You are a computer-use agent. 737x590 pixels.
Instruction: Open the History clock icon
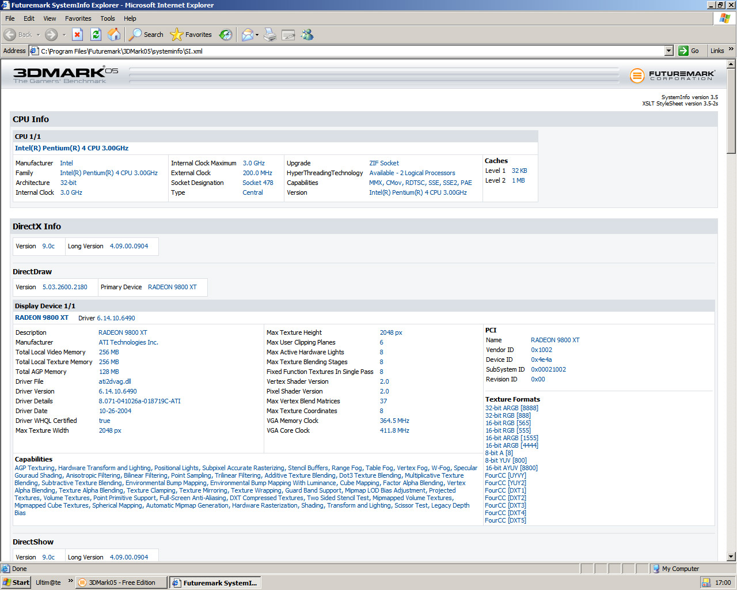click(x=226, y=35)
